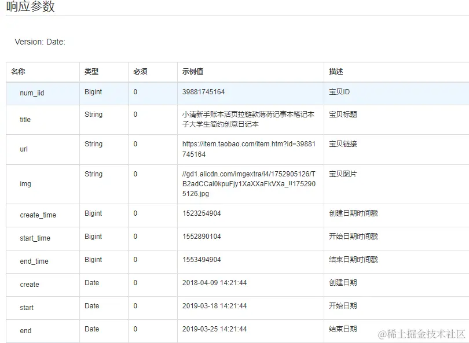Click the 名称 column header
The image size is (469, 343).
[19, 71]
